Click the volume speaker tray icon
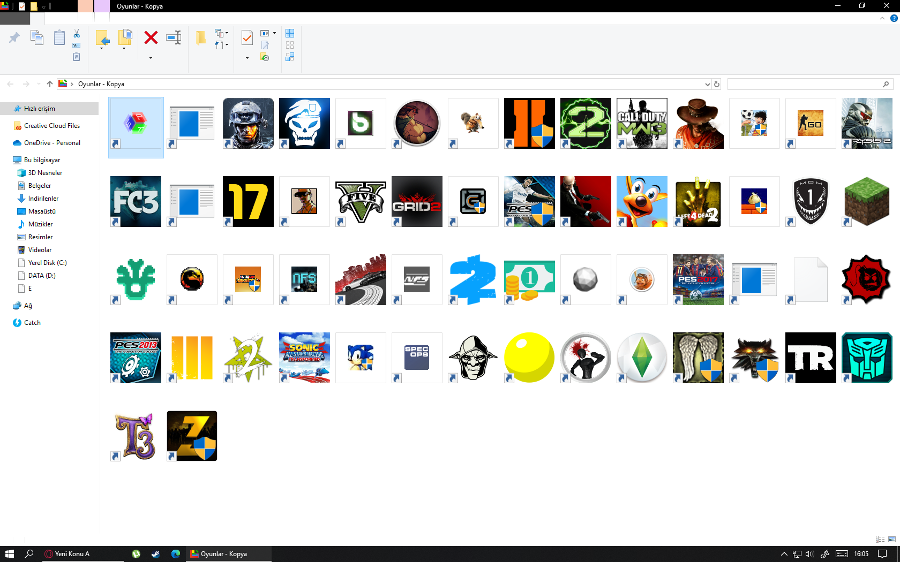The width and height of the screenshot is (900, 562). [809, 554]
